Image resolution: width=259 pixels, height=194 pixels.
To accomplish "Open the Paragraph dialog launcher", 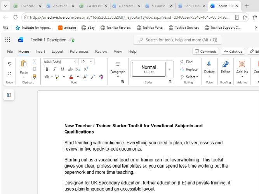I will (x=122, y=81).
